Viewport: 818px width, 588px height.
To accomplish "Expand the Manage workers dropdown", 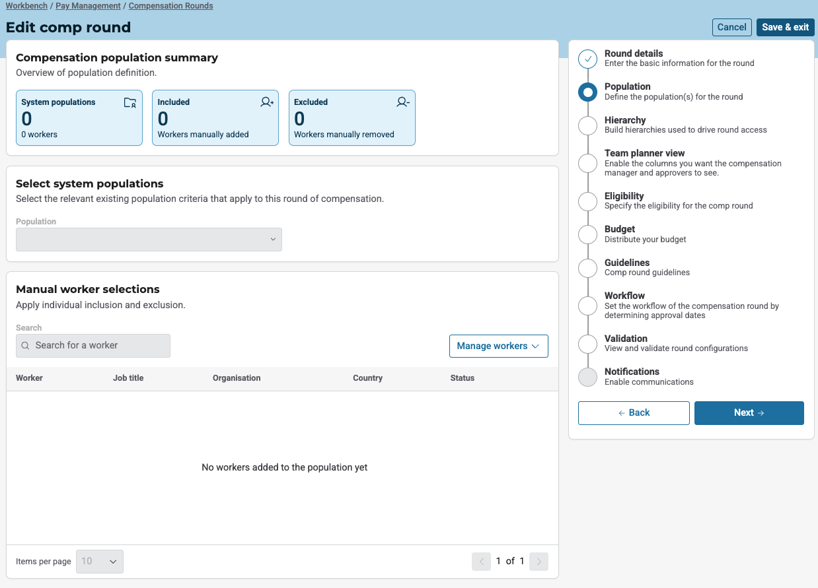I will pyautogui.click(x=498, y=346).
